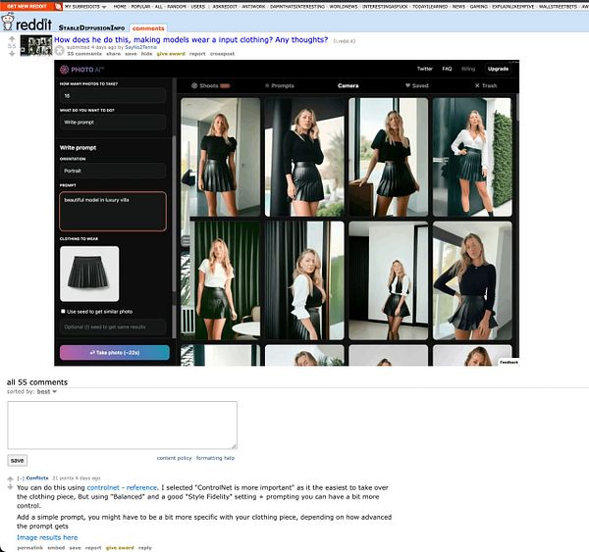Open the My Subreddits dropdown
The height and width of the screenshot is (552, 589).
point(85,7)
